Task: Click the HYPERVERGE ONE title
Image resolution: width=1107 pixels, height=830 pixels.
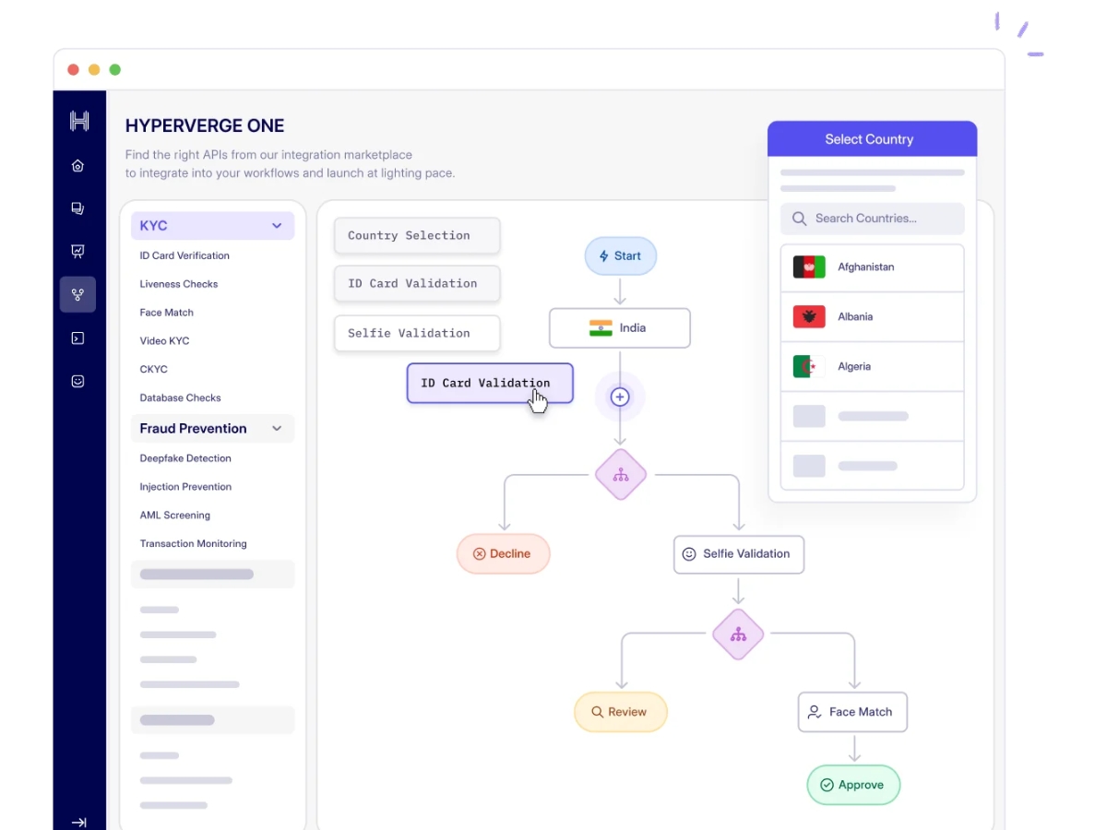Action: tap(205, 126)
